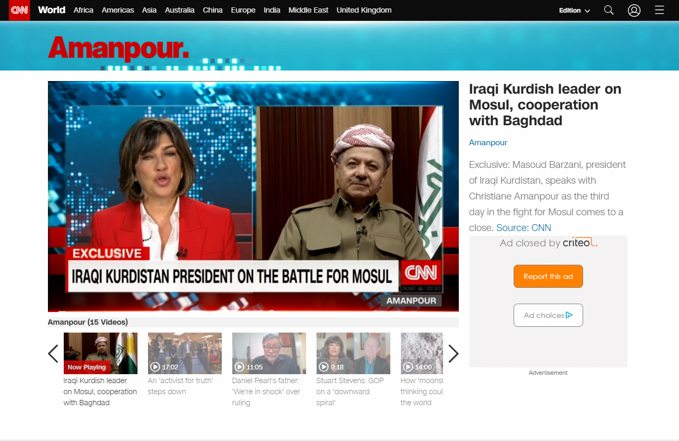Click the CNN logo icon

(x=19, y=10)
